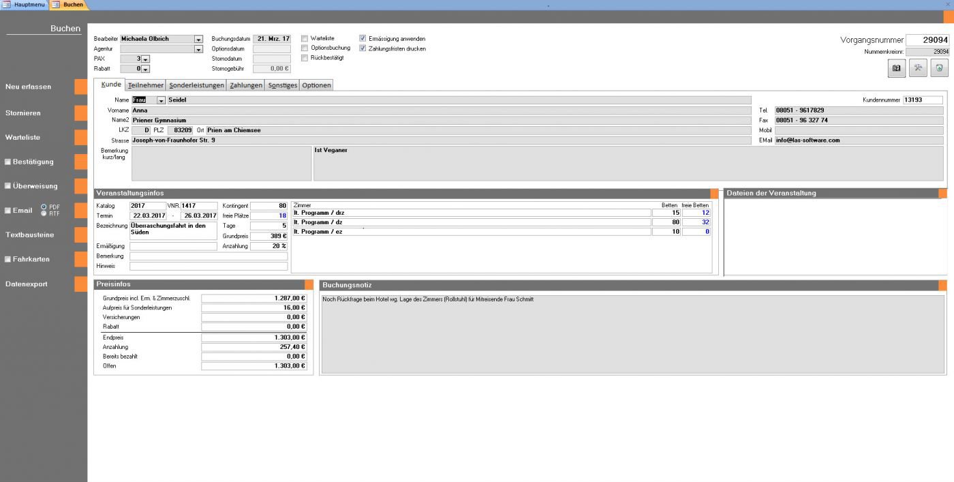
Task: Click orange marker on Veranstaltungsinfos header
Action: (714, 193)
